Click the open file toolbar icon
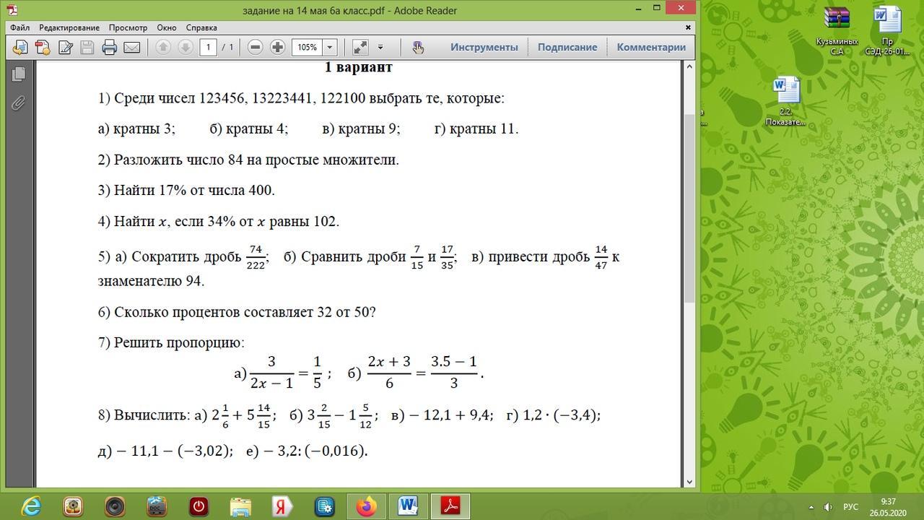The width and height of the screenshot is (924, 520). (20, 48)
